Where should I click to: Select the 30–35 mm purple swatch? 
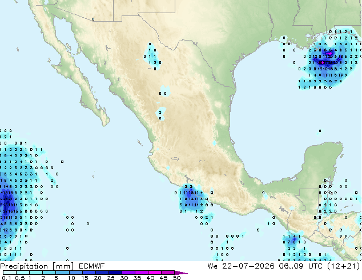click(x=128, y=273)
